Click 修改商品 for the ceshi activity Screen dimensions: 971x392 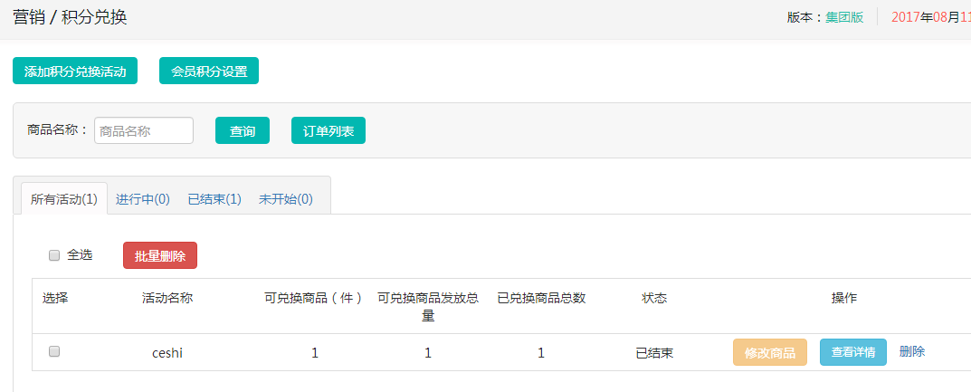pos(770,352)
